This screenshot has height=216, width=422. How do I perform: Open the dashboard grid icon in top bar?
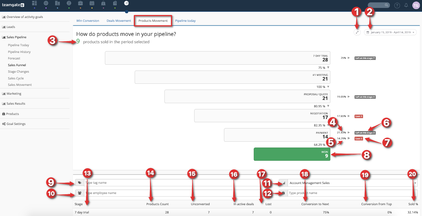pyautogui.click(x=34, y=3)
